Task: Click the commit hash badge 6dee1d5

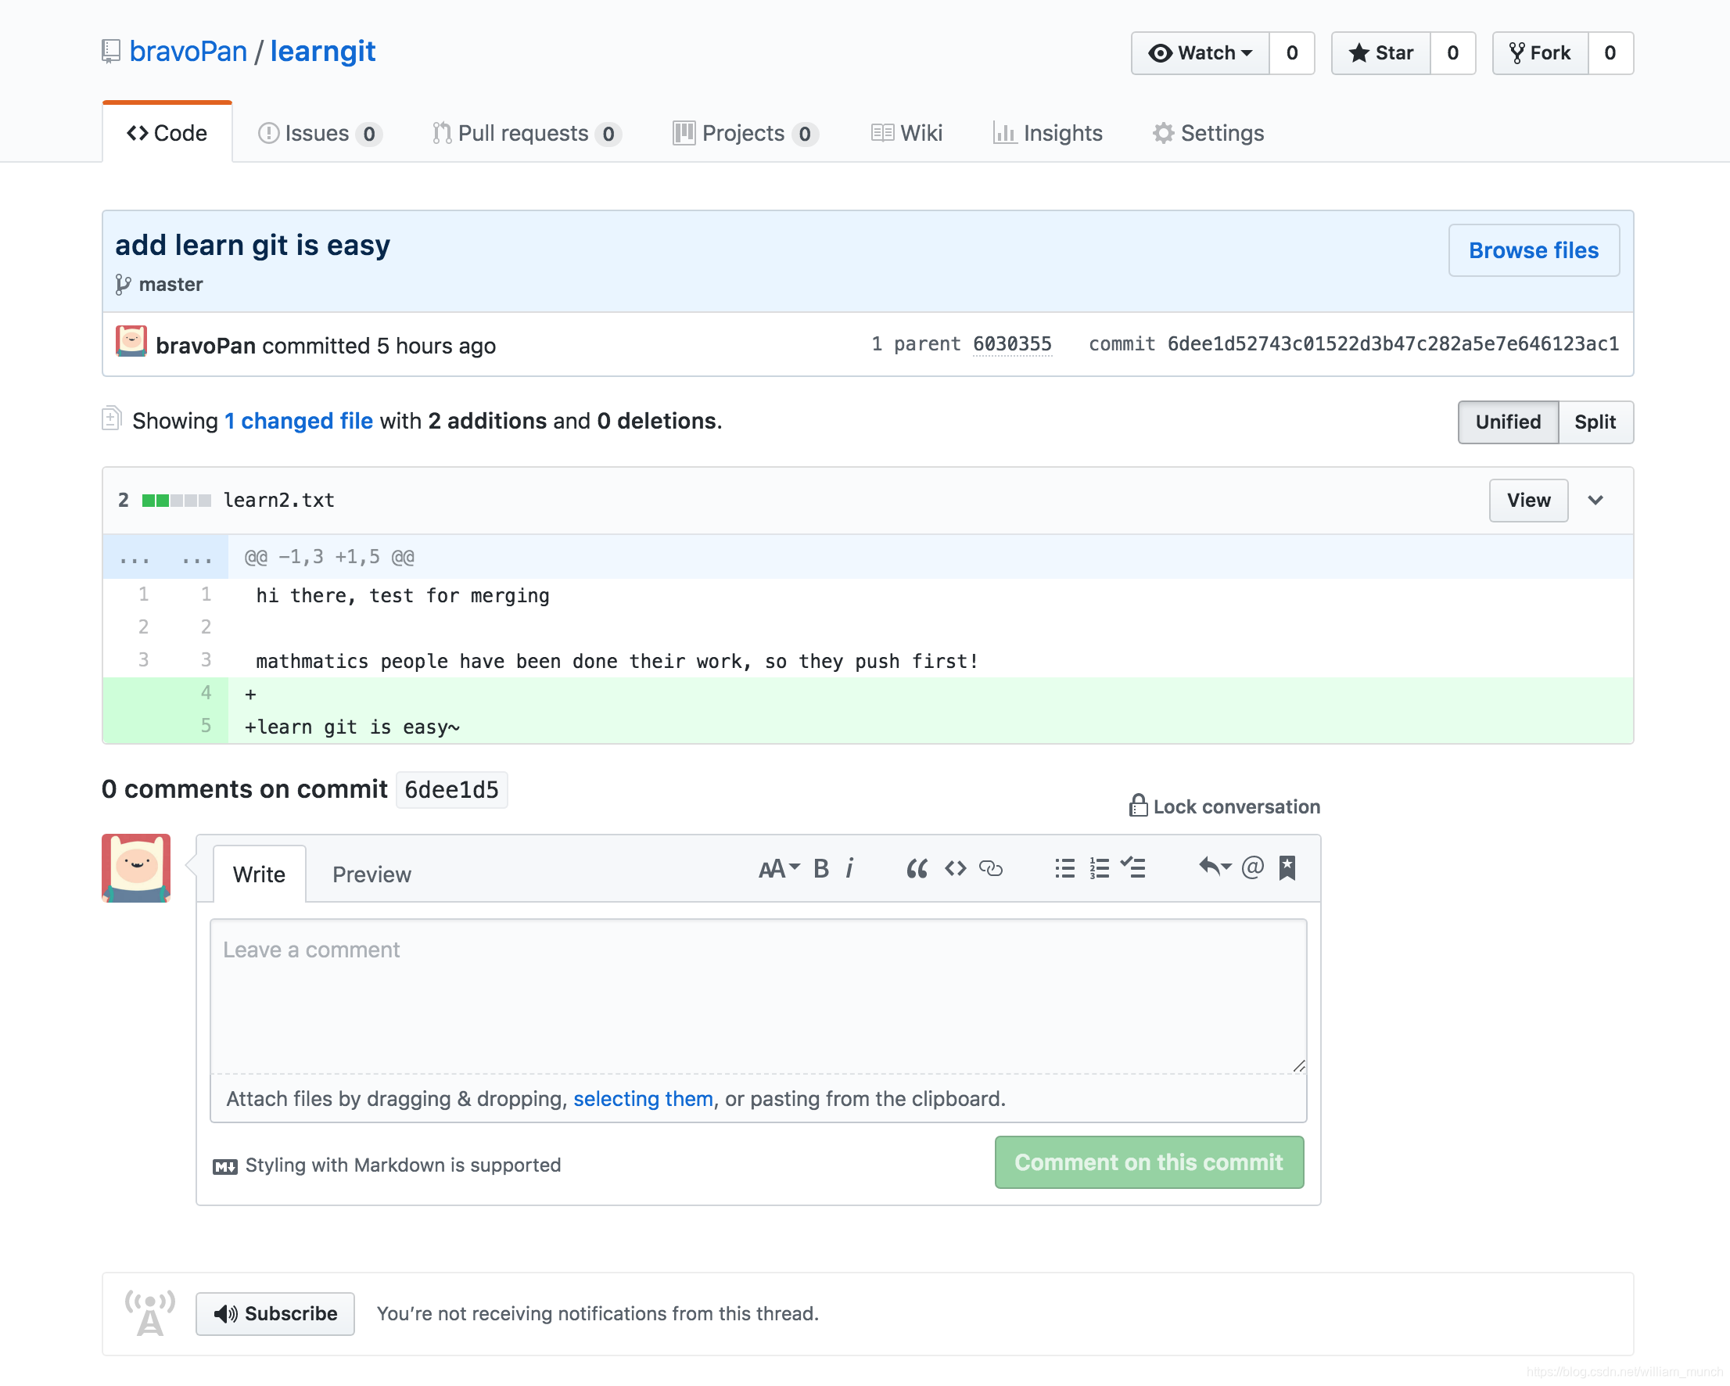Action: coord(451,790)
